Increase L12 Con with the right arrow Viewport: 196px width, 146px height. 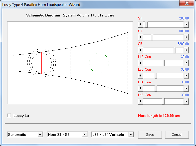click(186, 63)
